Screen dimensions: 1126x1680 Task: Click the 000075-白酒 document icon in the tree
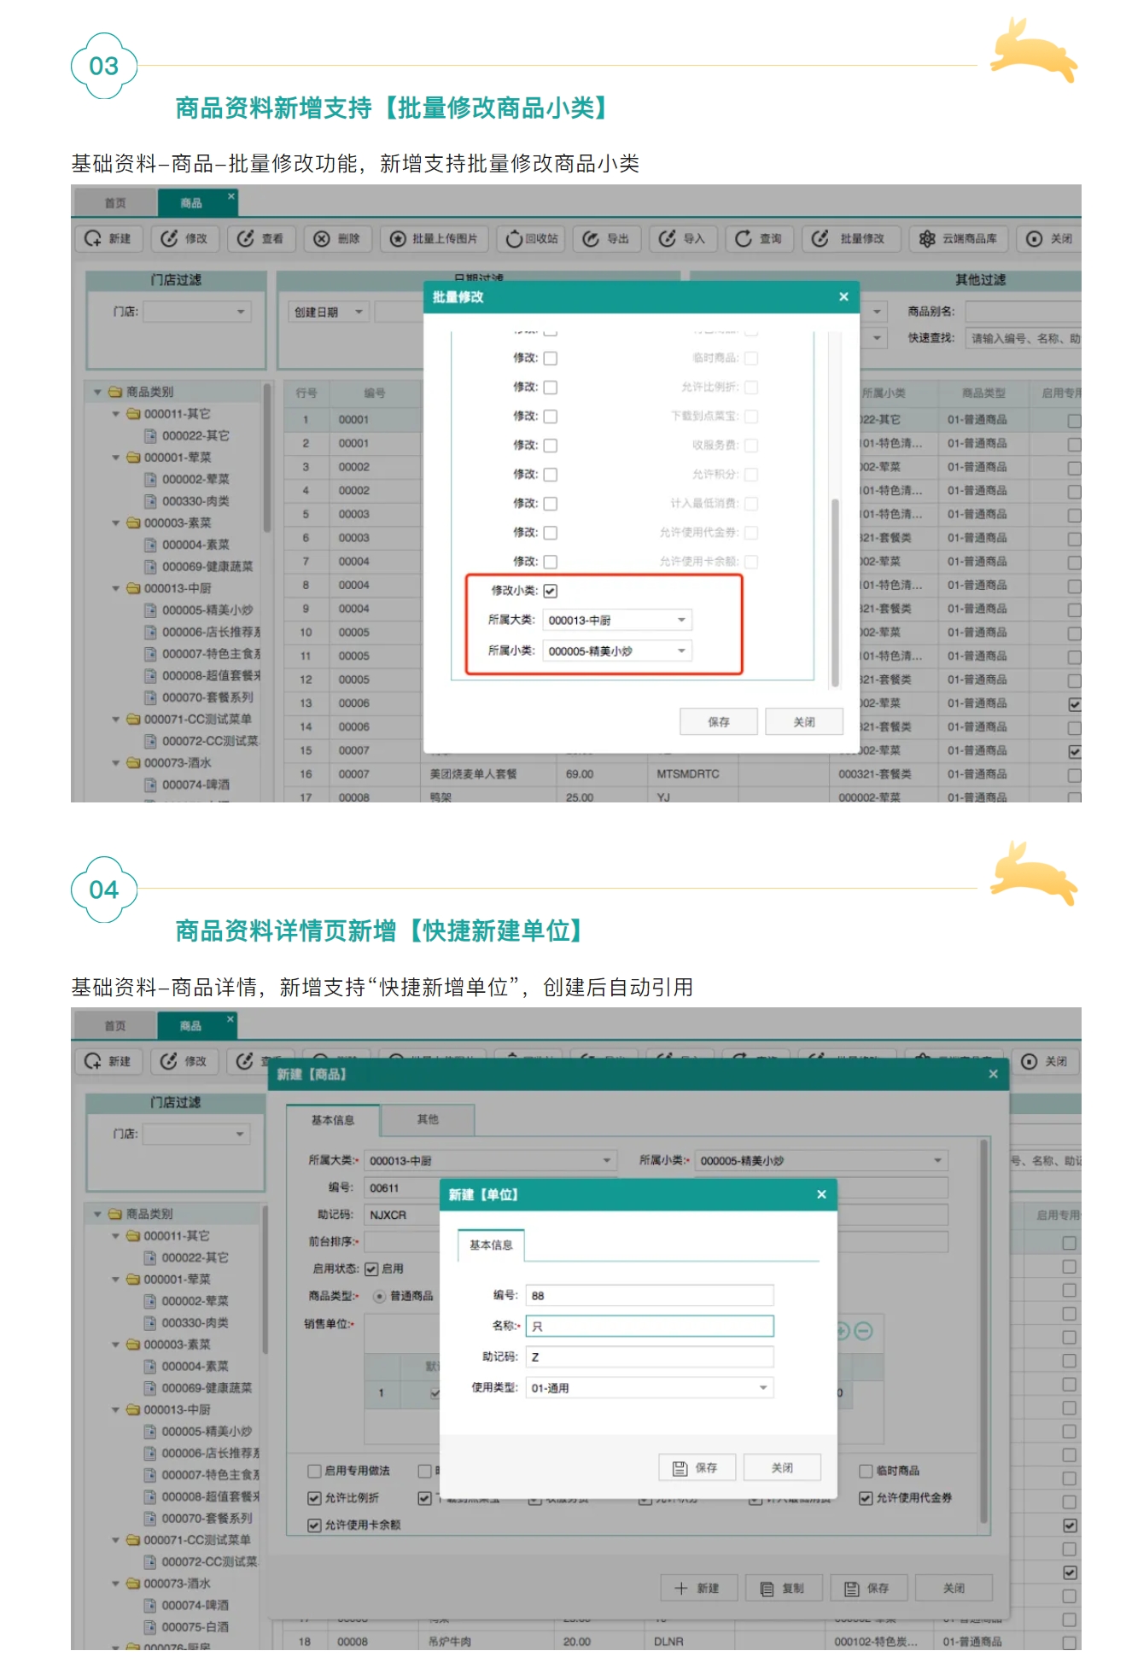tap(150, 1626)
